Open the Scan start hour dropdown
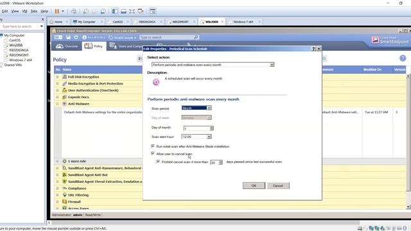This screenshot has width=411, height=231. click(209, 137)
